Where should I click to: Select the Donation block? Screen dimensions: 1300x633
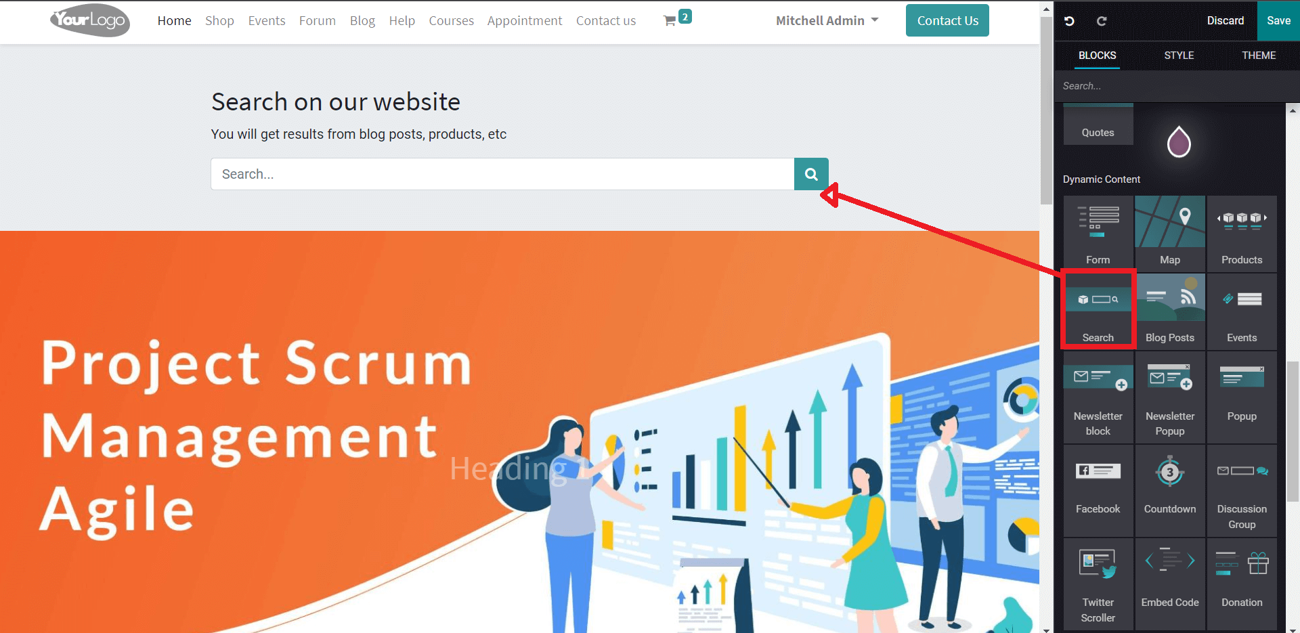(x=1241, y=584)
